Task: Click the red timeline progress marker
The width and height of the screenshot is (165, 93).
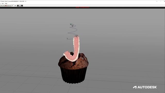Action: (82, 7)
